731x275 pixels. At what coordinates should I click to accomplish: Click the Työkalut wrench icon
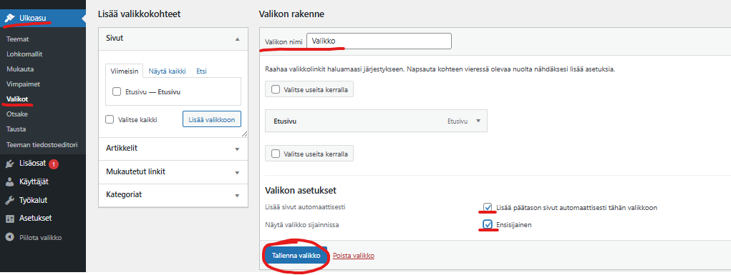point(9,201)
